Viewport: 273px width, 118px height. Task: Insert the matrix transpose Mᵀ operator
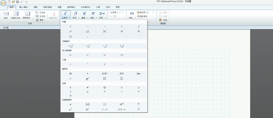click(87, 109)
